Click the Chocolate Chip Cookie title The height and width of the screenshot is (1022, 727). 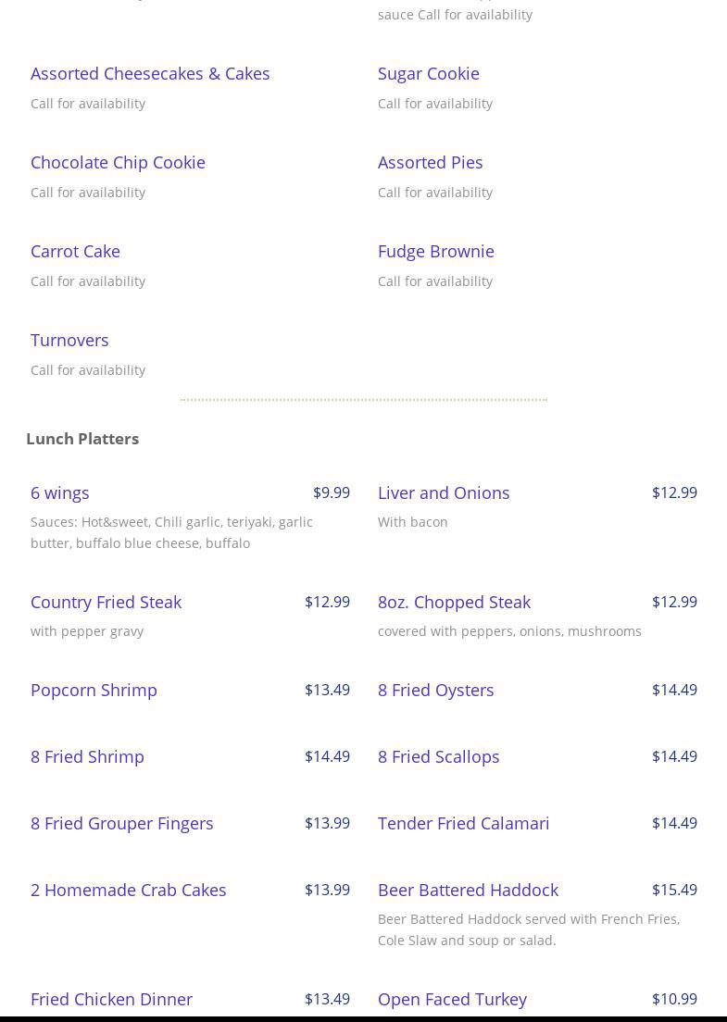click(118, 162)
